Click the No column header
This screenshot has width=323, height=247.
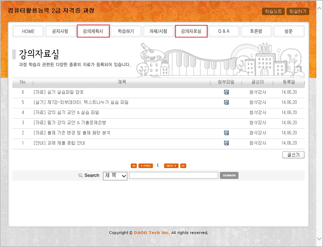[23, 82]
